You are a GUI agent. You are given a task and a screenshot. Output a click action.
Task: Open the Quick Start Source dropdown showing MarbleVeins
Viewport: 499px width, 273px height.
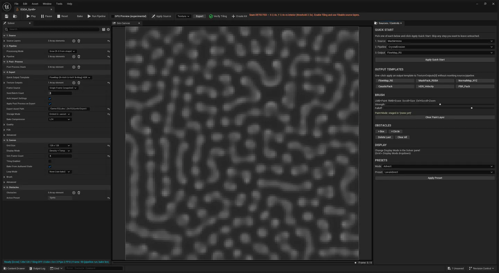(x=440, y=41)
